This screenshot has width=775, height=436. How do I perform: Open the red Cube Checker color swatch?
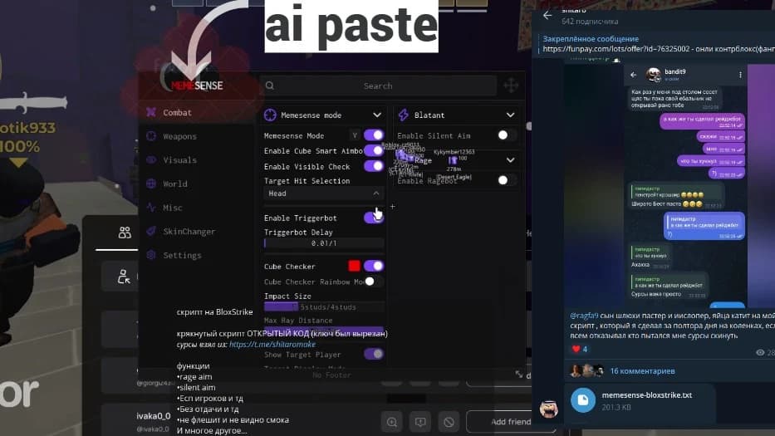354,266
